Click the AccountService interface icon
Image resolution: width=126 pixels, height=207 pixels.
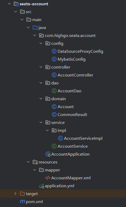(54, 146)
